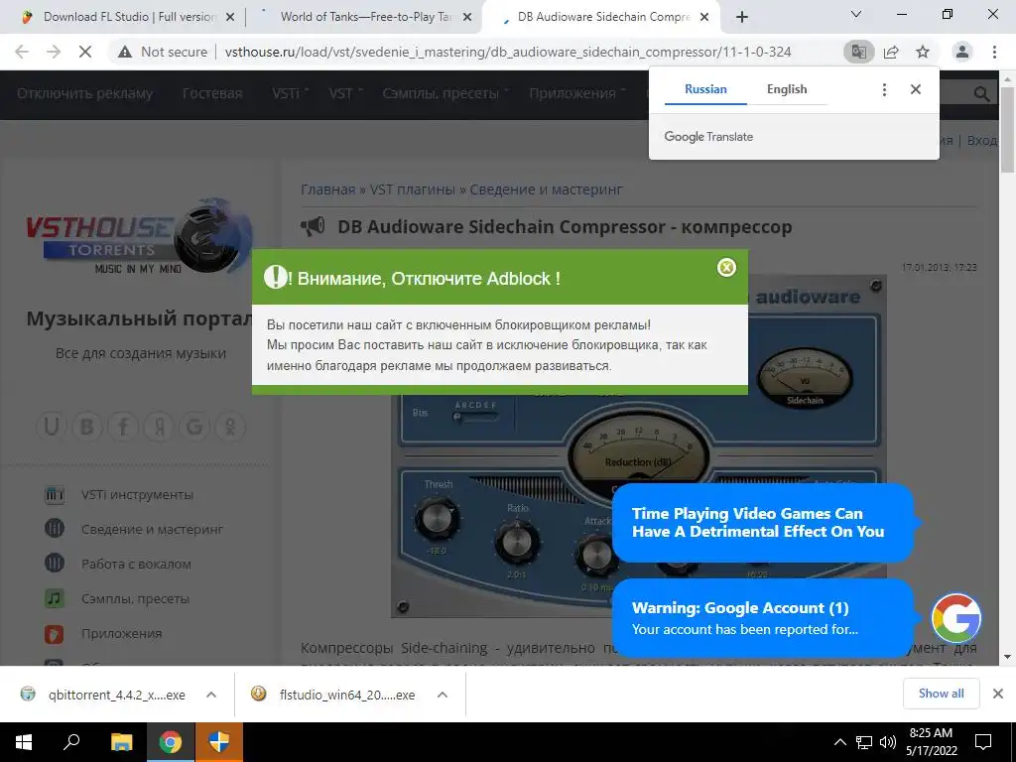Image resolution: width=1016 pixels, height=762 pixels.
Task: Open taskbar search
Action: [x=71, y=742]
